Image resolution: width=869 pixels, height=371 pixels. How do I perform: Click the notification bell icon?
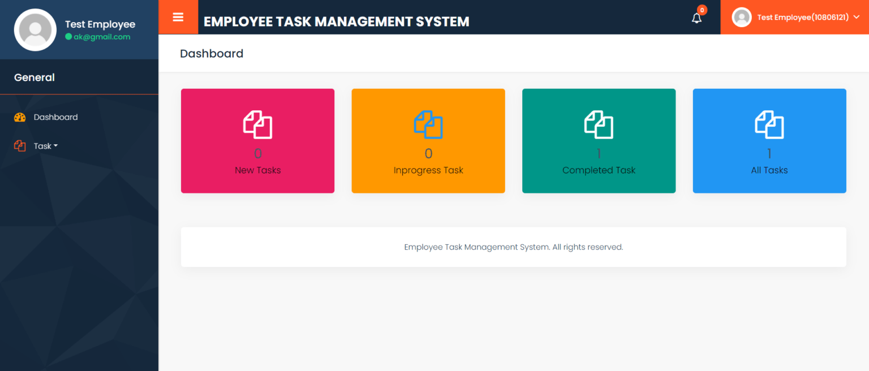pos(696,18)
